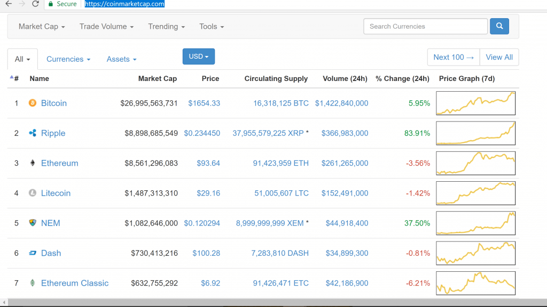Click the View All button

(x=499, y=57)
